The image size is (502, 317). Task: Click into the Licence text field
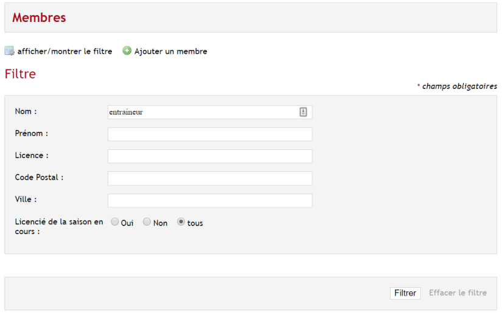pos(210,156)
